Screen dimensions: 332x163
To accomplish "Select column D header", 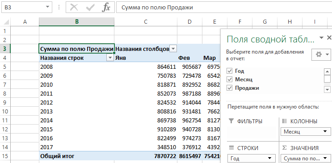I will (190, 21).
